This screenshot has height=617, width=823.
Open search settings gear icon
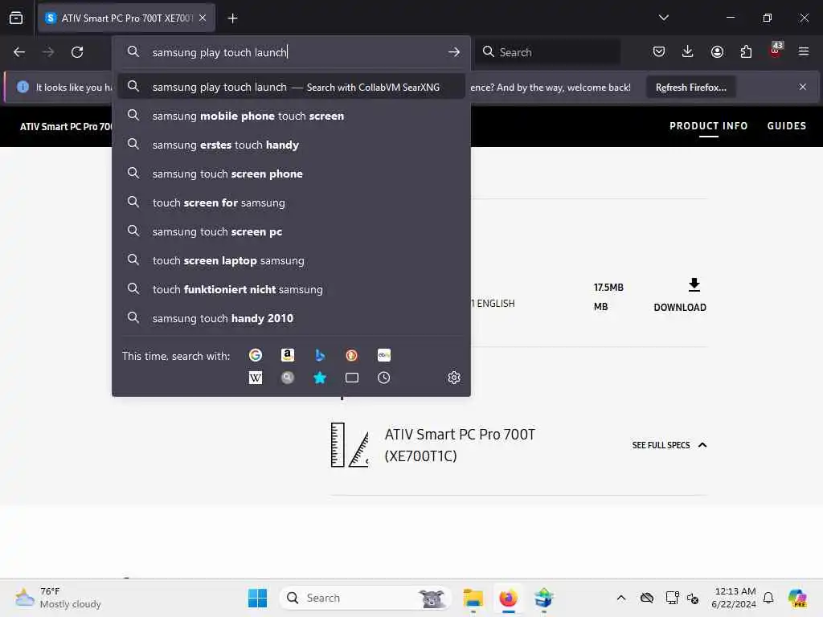[454, 378]
